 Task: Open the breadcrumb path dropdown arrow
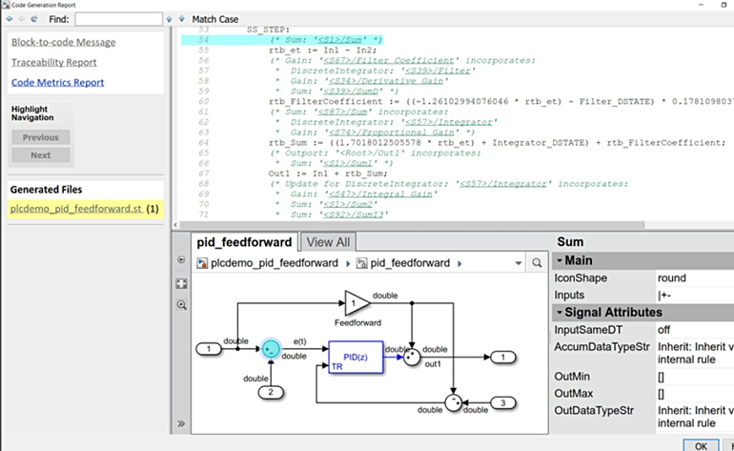coord(518,263)
